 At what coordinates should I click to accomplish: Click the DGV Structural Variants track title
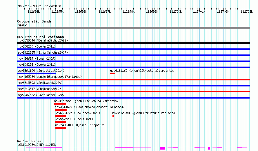coord(41,37)
